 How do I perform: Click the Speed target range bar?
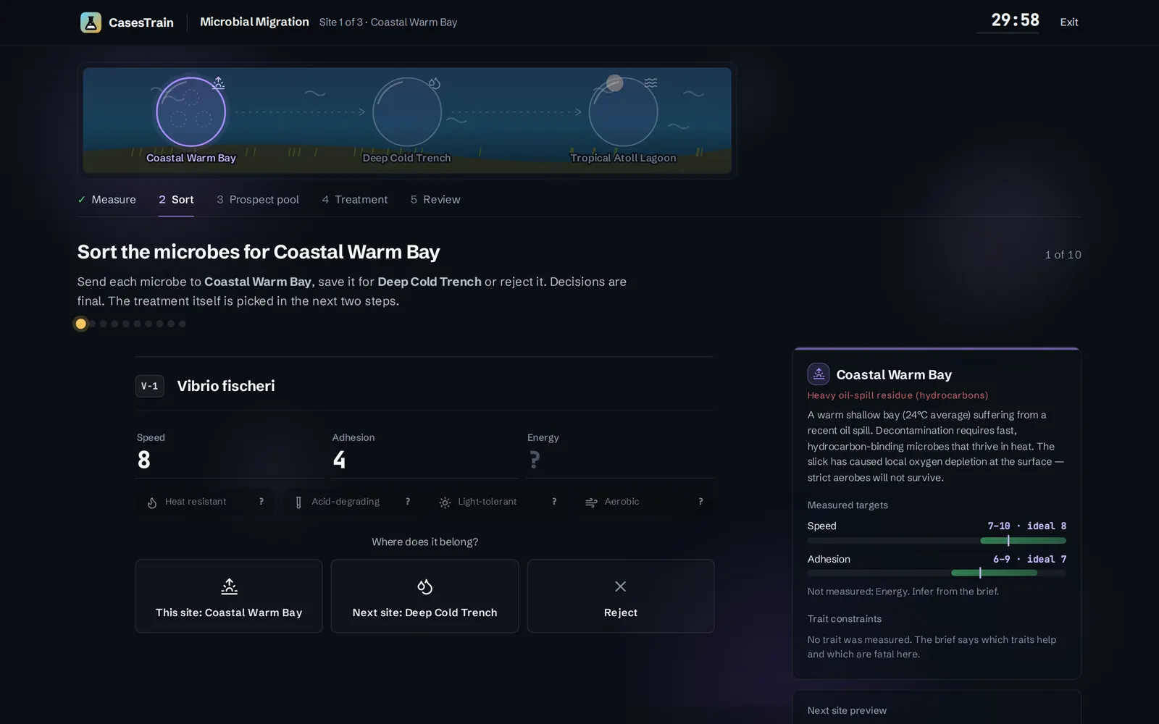tap(937, 541)
